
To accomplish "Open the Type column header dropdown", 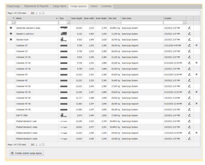I will (x=68, y=18).
